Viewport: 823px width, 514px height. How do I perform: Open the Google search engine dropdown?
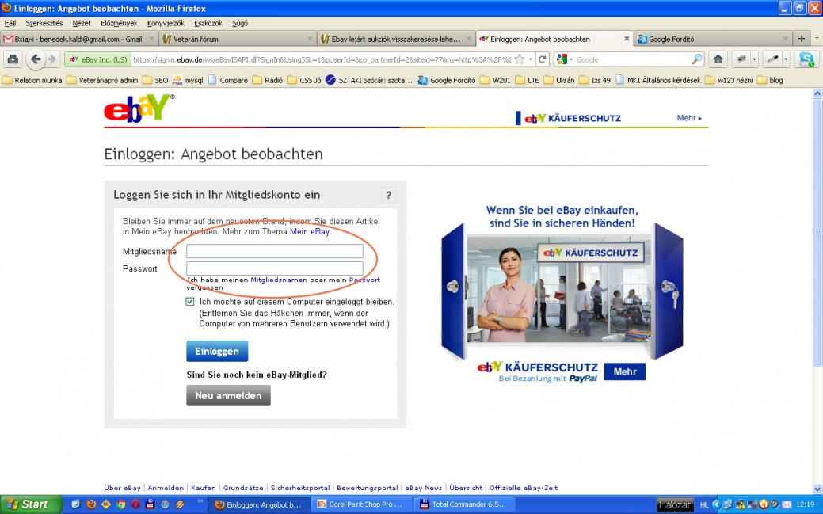pos(566,59)
